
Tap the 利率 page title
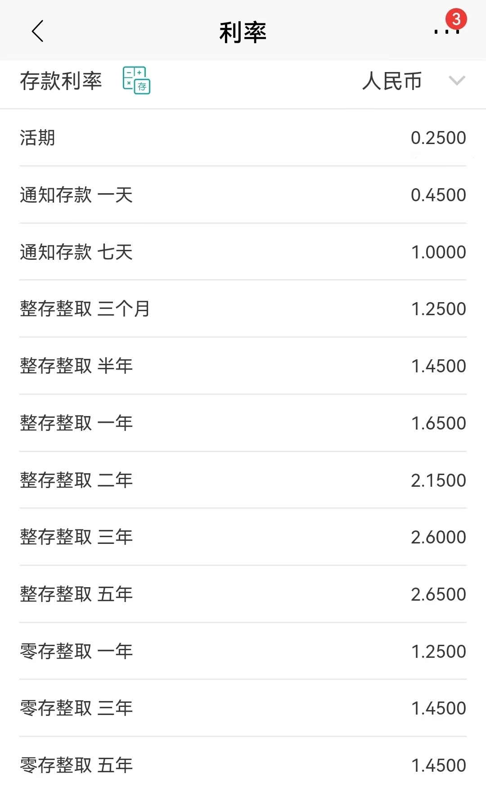click(x=243, y=32)
